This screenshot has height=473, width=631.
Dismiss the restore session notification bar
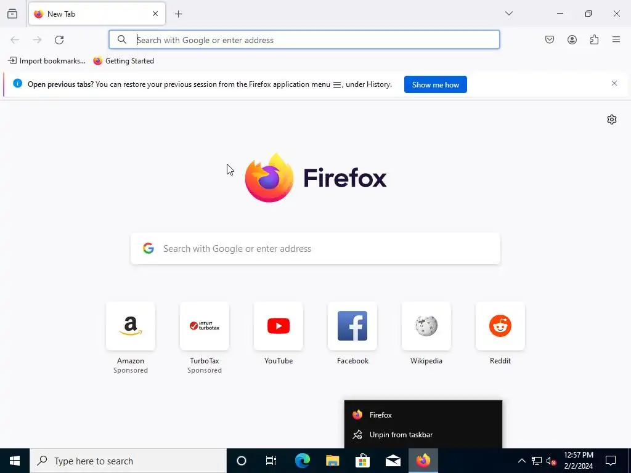point(614,83)
